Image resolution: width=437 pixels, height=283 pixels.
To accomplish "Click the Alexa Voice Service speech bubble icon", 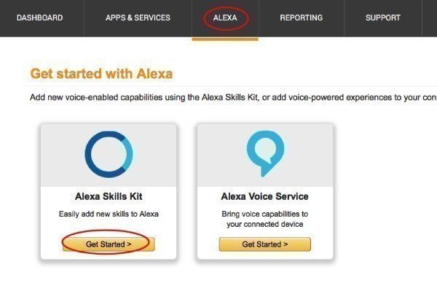I will 265,153.
